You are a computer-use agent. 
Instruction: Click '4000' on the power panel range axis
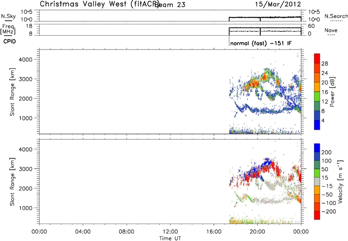point(25,60)
